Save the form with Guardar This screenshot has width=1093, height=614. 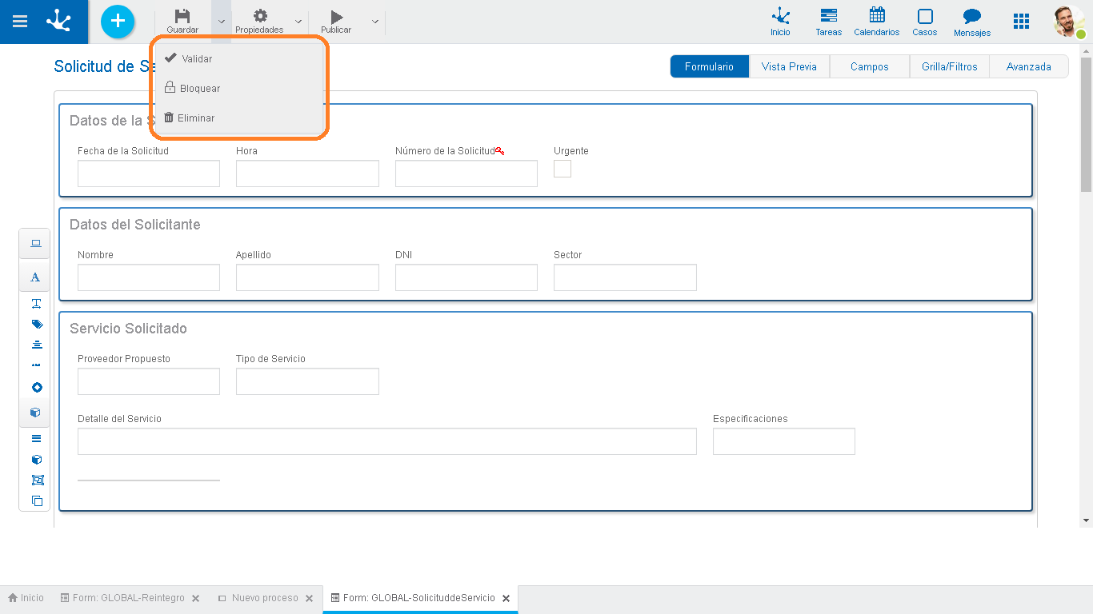pos(182,22)
